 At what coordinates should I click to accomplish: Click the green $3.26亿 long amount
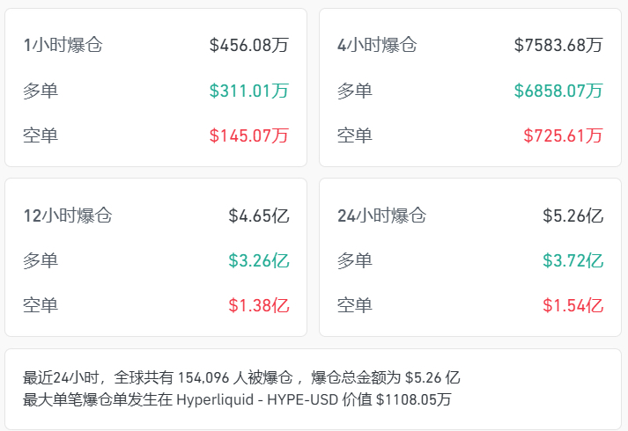point(259,261)
